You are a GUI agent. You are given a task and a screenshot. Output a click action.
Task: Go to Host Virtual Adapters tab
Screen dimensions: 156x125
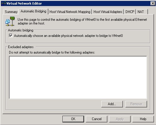coord(108,12)
